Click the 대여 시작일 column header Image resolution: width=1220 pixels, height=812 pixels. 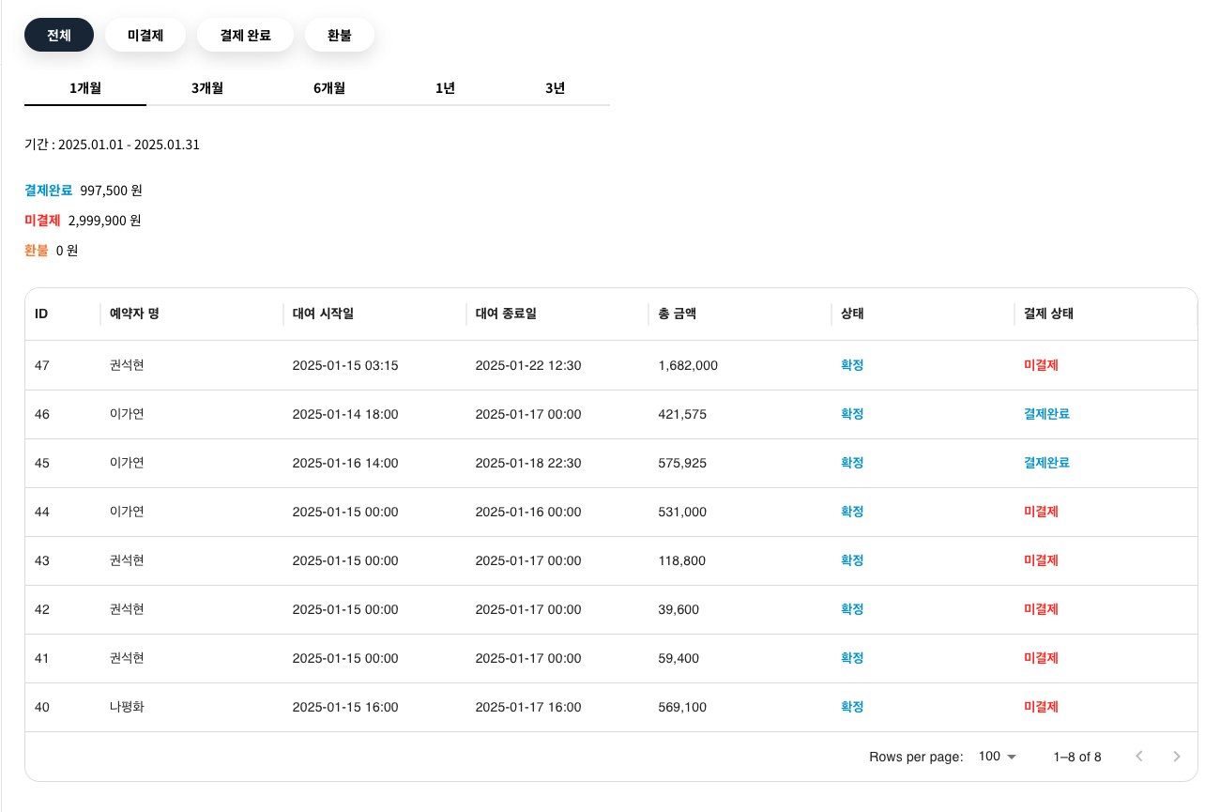323,314
